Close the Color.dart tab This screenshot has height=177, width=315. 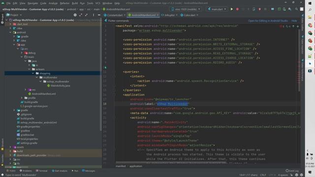pos(197,15)
